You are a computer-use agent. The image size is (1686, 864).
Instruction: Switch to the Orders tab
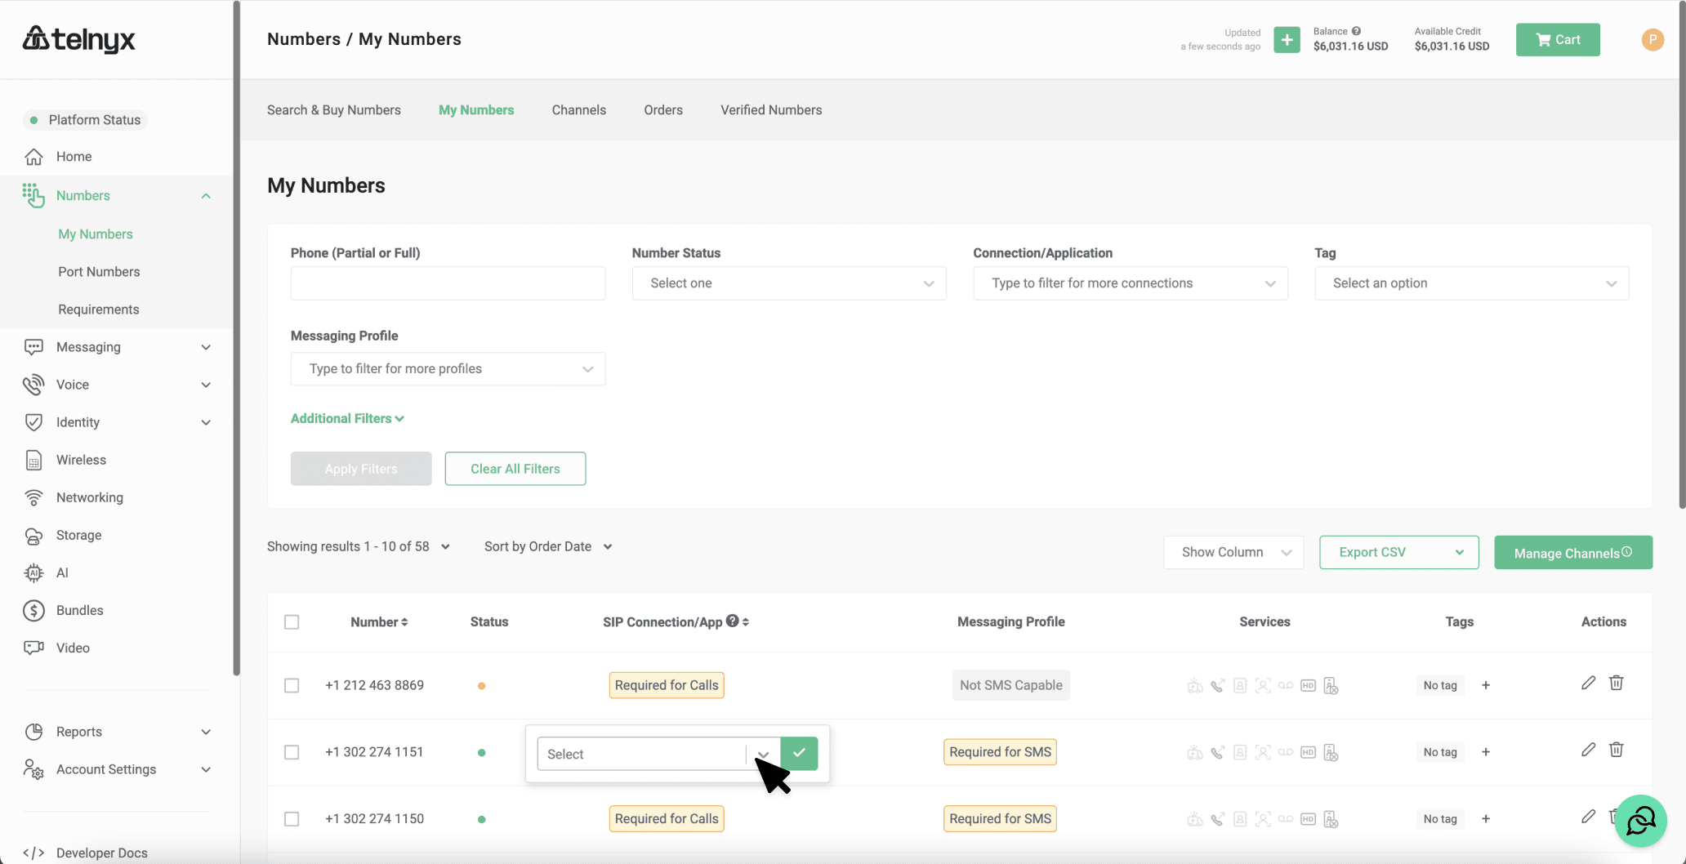pyautogui.click(x=663, y=110)
